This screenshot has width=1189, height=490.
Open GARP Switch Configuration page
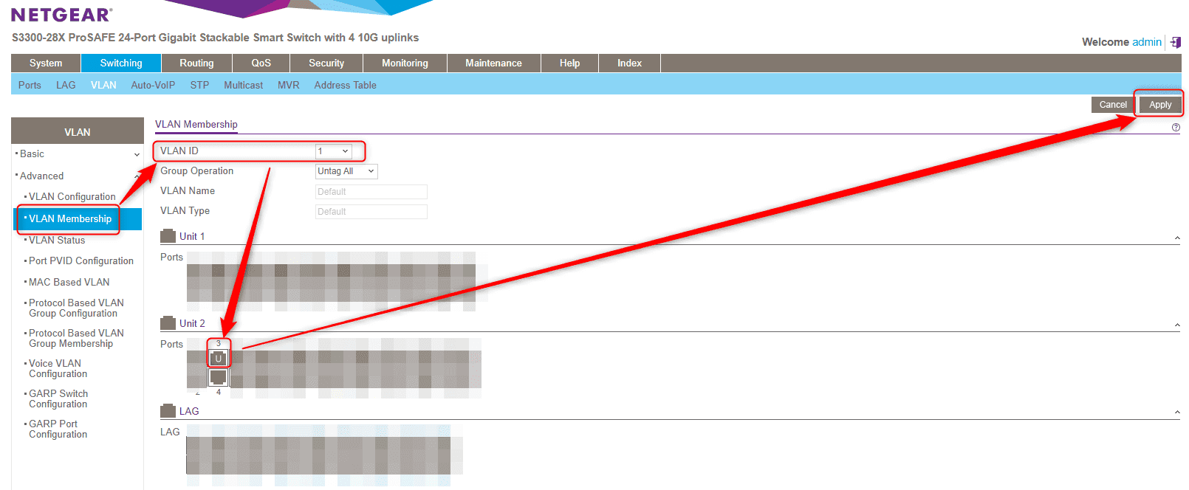[58, 399]
